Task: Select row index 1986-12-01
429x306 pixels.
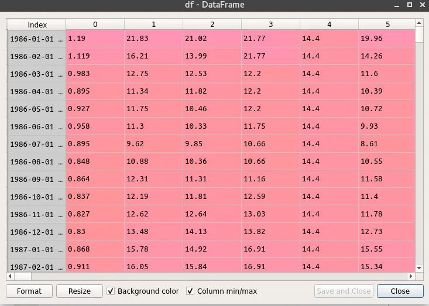Action: tap(37, 232)
